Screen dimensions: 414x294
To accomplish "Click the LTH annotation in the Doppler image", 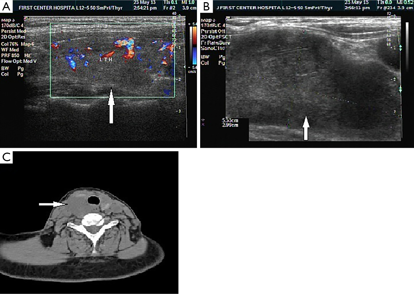I will click(106, 60).
